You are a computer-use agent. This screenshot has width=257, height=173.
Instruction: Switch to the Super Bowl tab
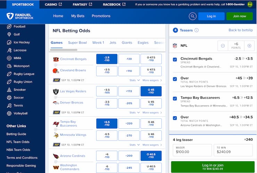[x=77, y=43]
